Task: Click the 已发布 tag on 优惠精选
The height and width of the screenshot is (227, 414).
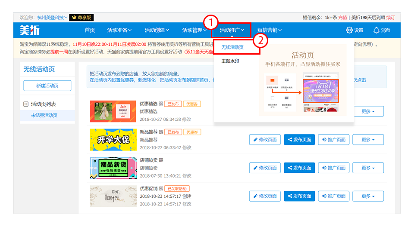Action: [173, 104]
